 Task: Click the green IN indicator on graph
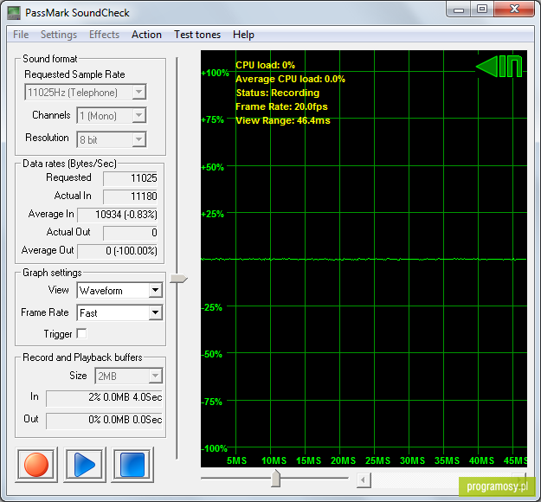pyautogui.click(x=499, y=67)
